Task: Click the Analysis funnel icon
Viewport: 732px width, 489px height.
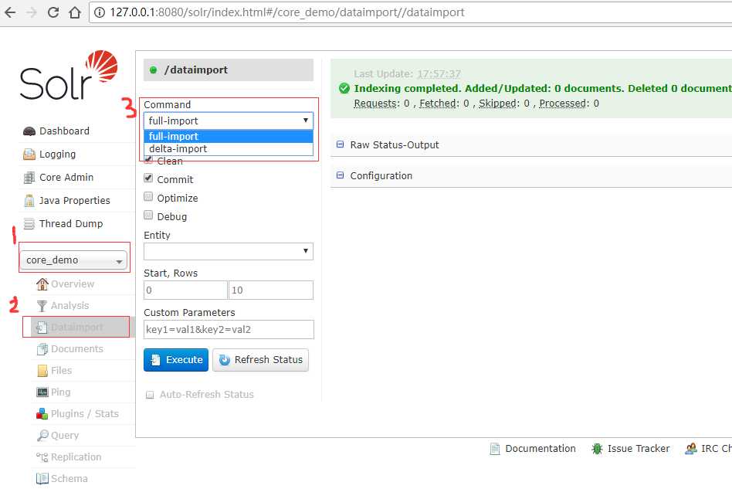Action: (x=42, y=305)
